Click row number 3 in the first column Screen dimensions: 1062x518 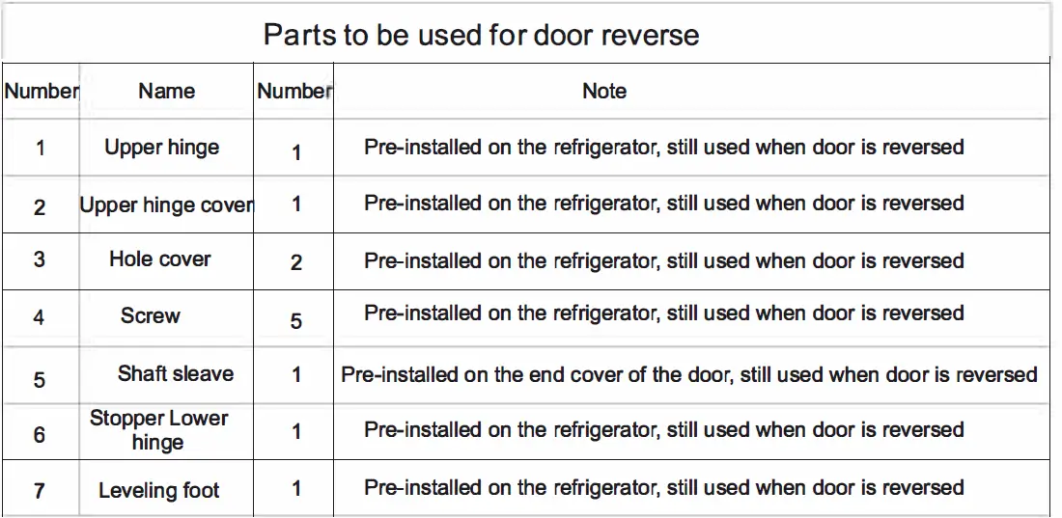click(40, 259)
